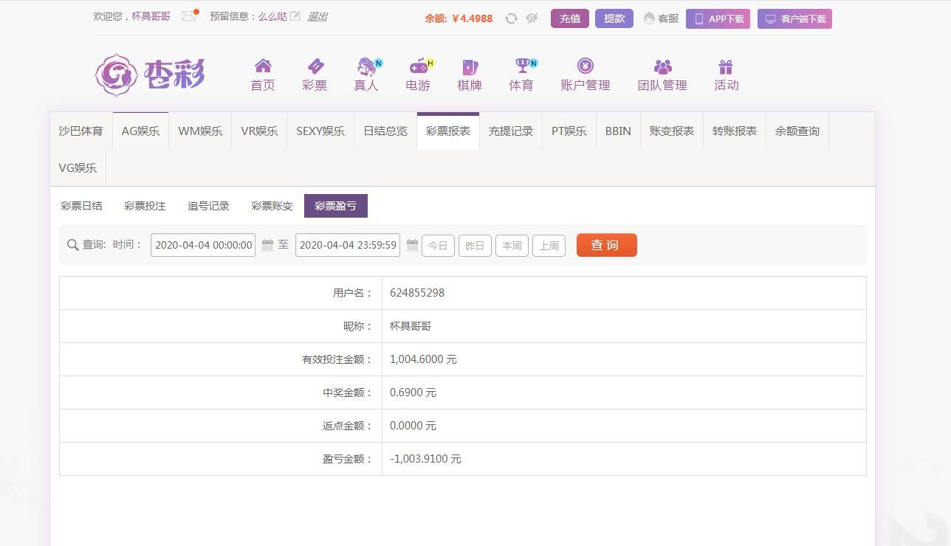Open the mail envelope notification icon
951x546 pixels.
tap(189, 16)
